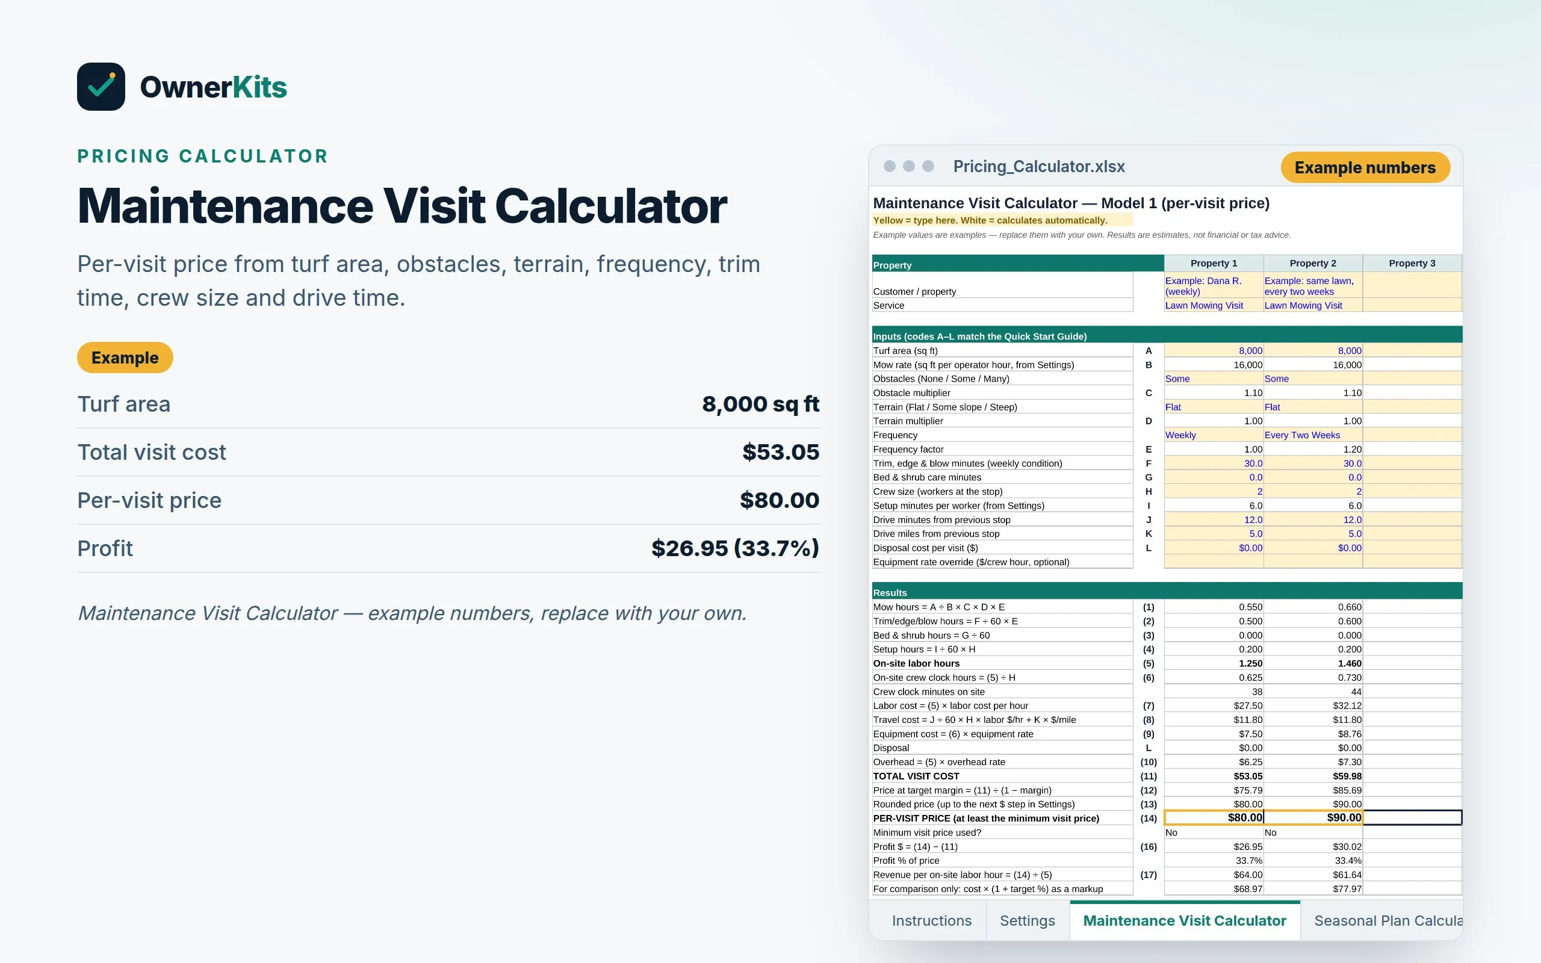Click Property 1 turf area 8,000 cell
1541x963 pixels.
point(1214,350)
